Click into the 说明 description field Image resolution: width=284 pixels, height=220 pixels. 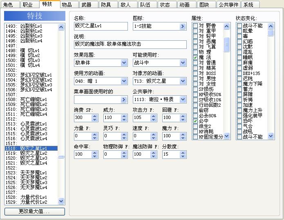pyautogui.click(x=130, y=44)
